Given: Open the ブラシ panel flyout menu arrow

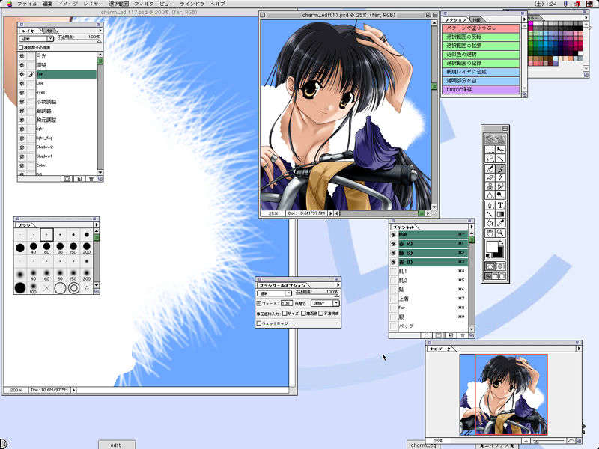Looking at the screenshot, I should click(x=97, y=225).
